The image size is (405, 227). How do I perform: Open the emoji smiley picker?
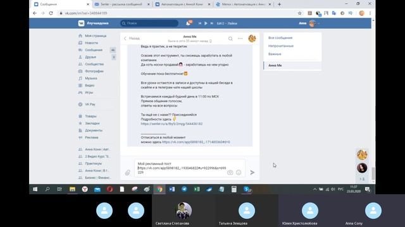tap(239, 172)
